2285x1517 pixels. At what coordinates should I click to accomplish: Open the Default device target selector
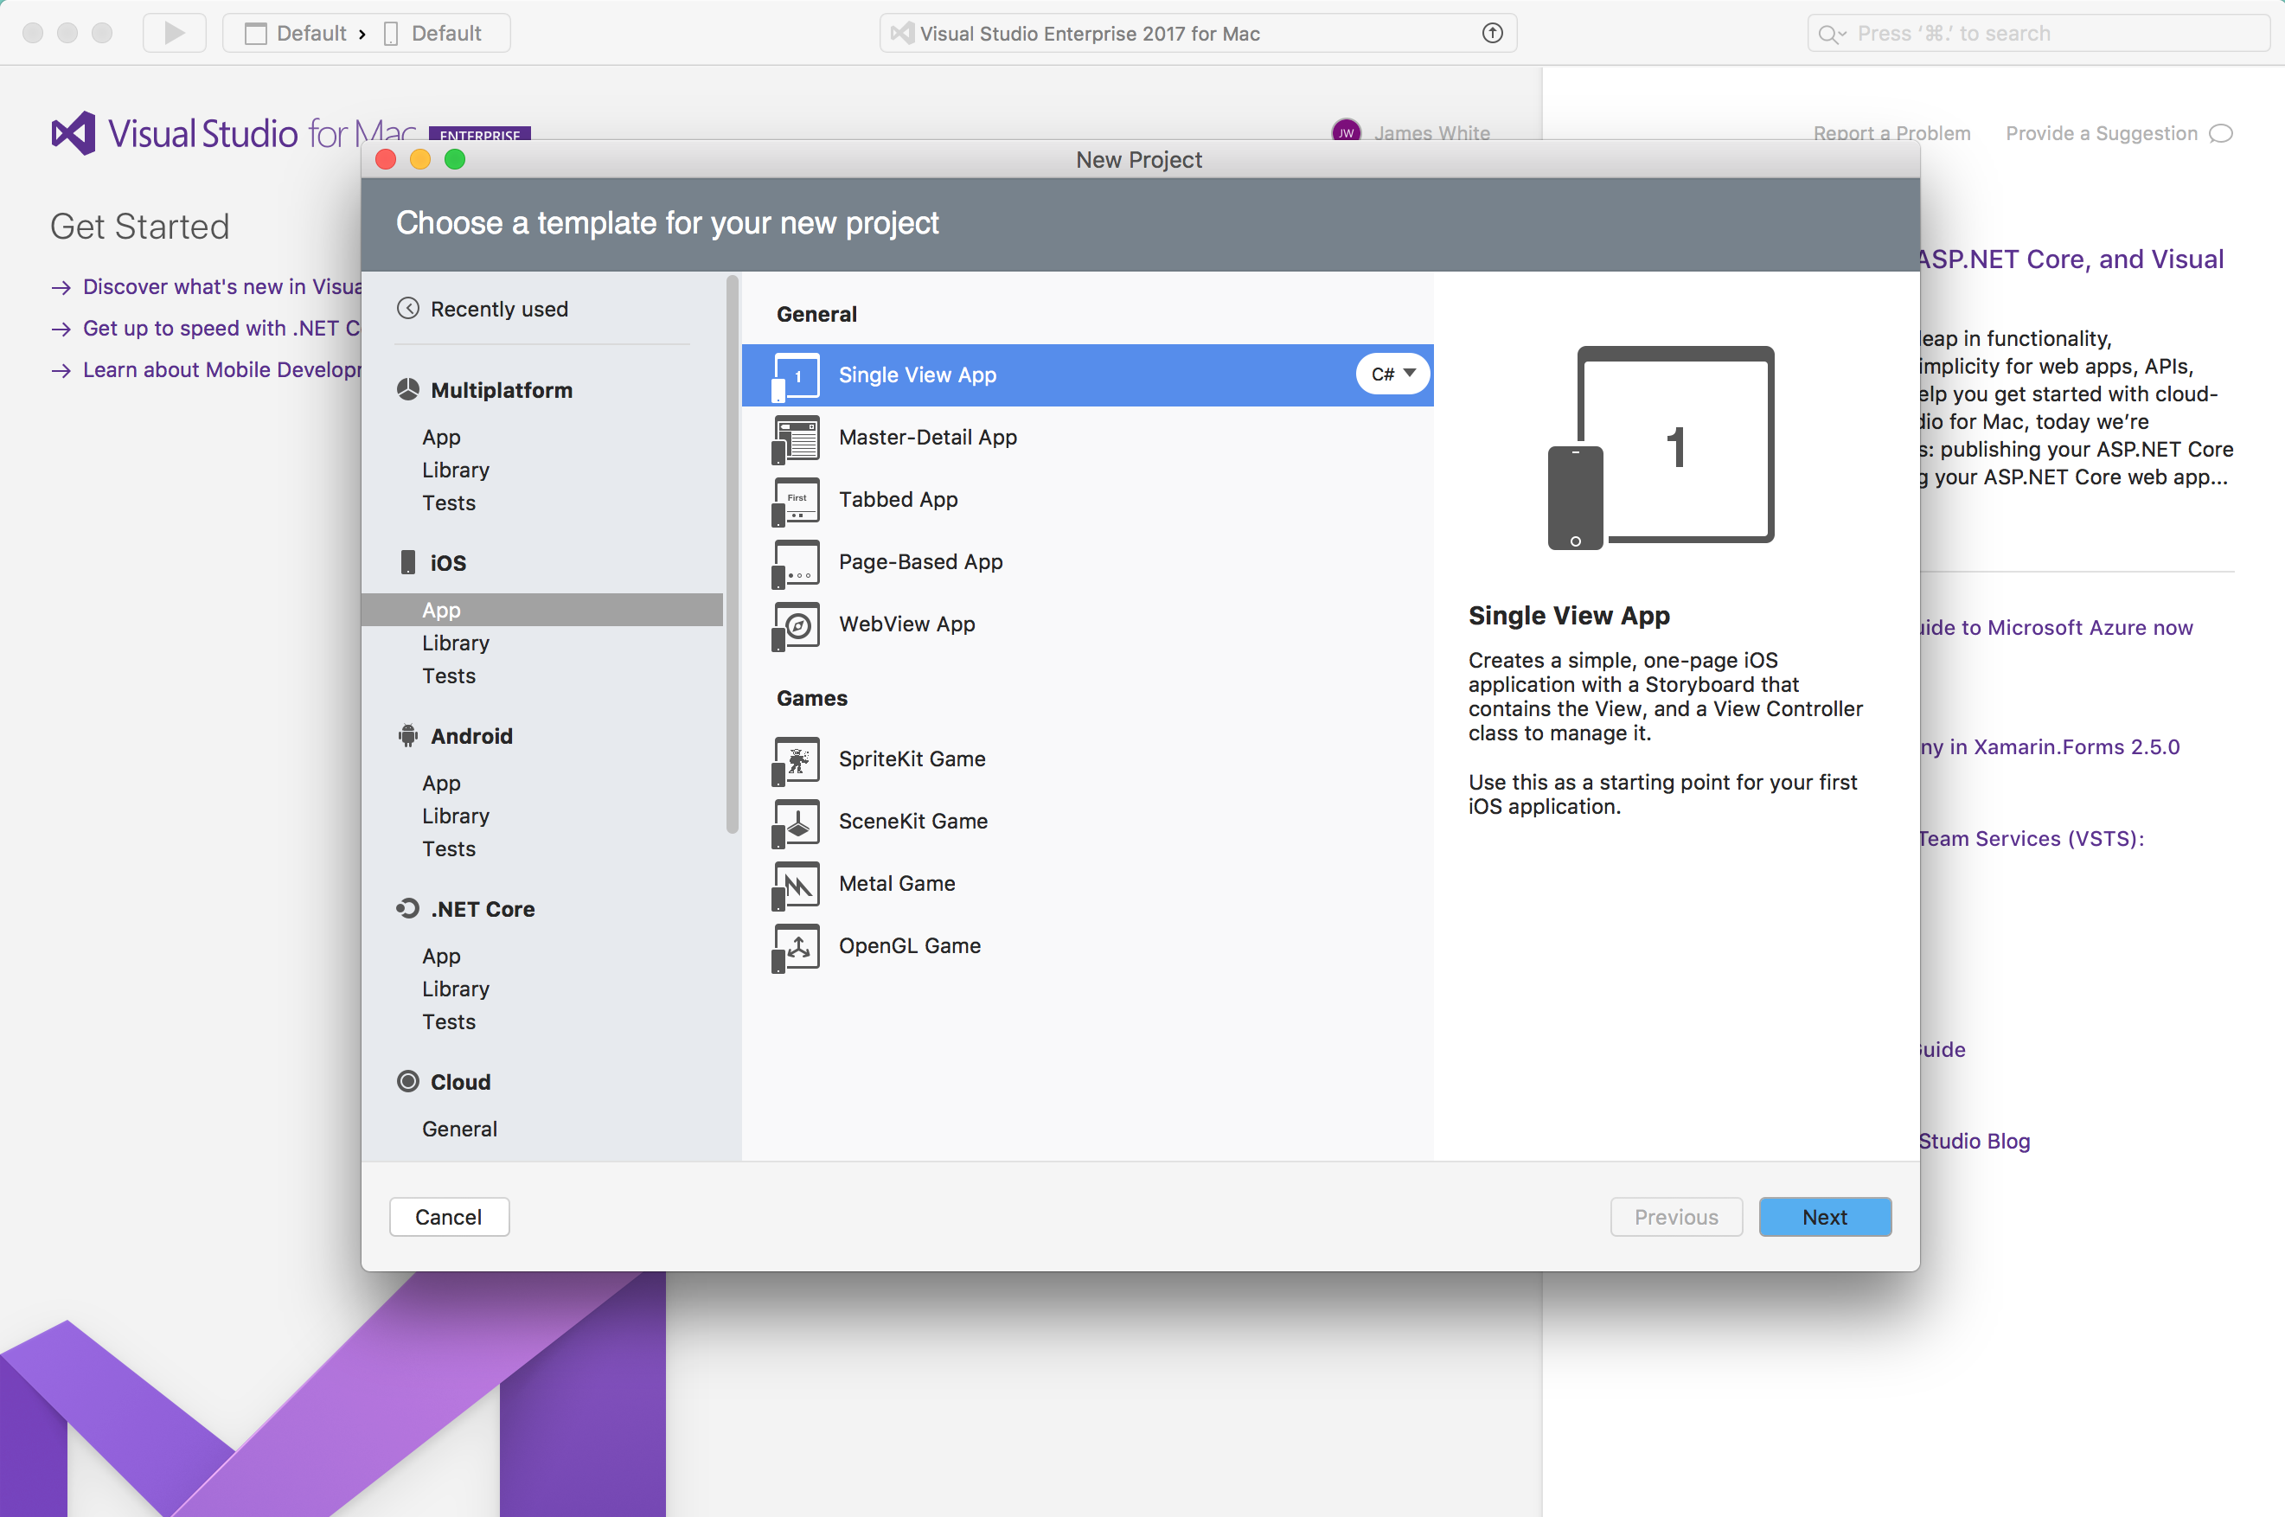pyautogui.click(x=433, y=33)
